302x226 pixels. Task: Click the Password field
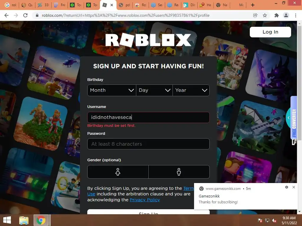(148, 144)
